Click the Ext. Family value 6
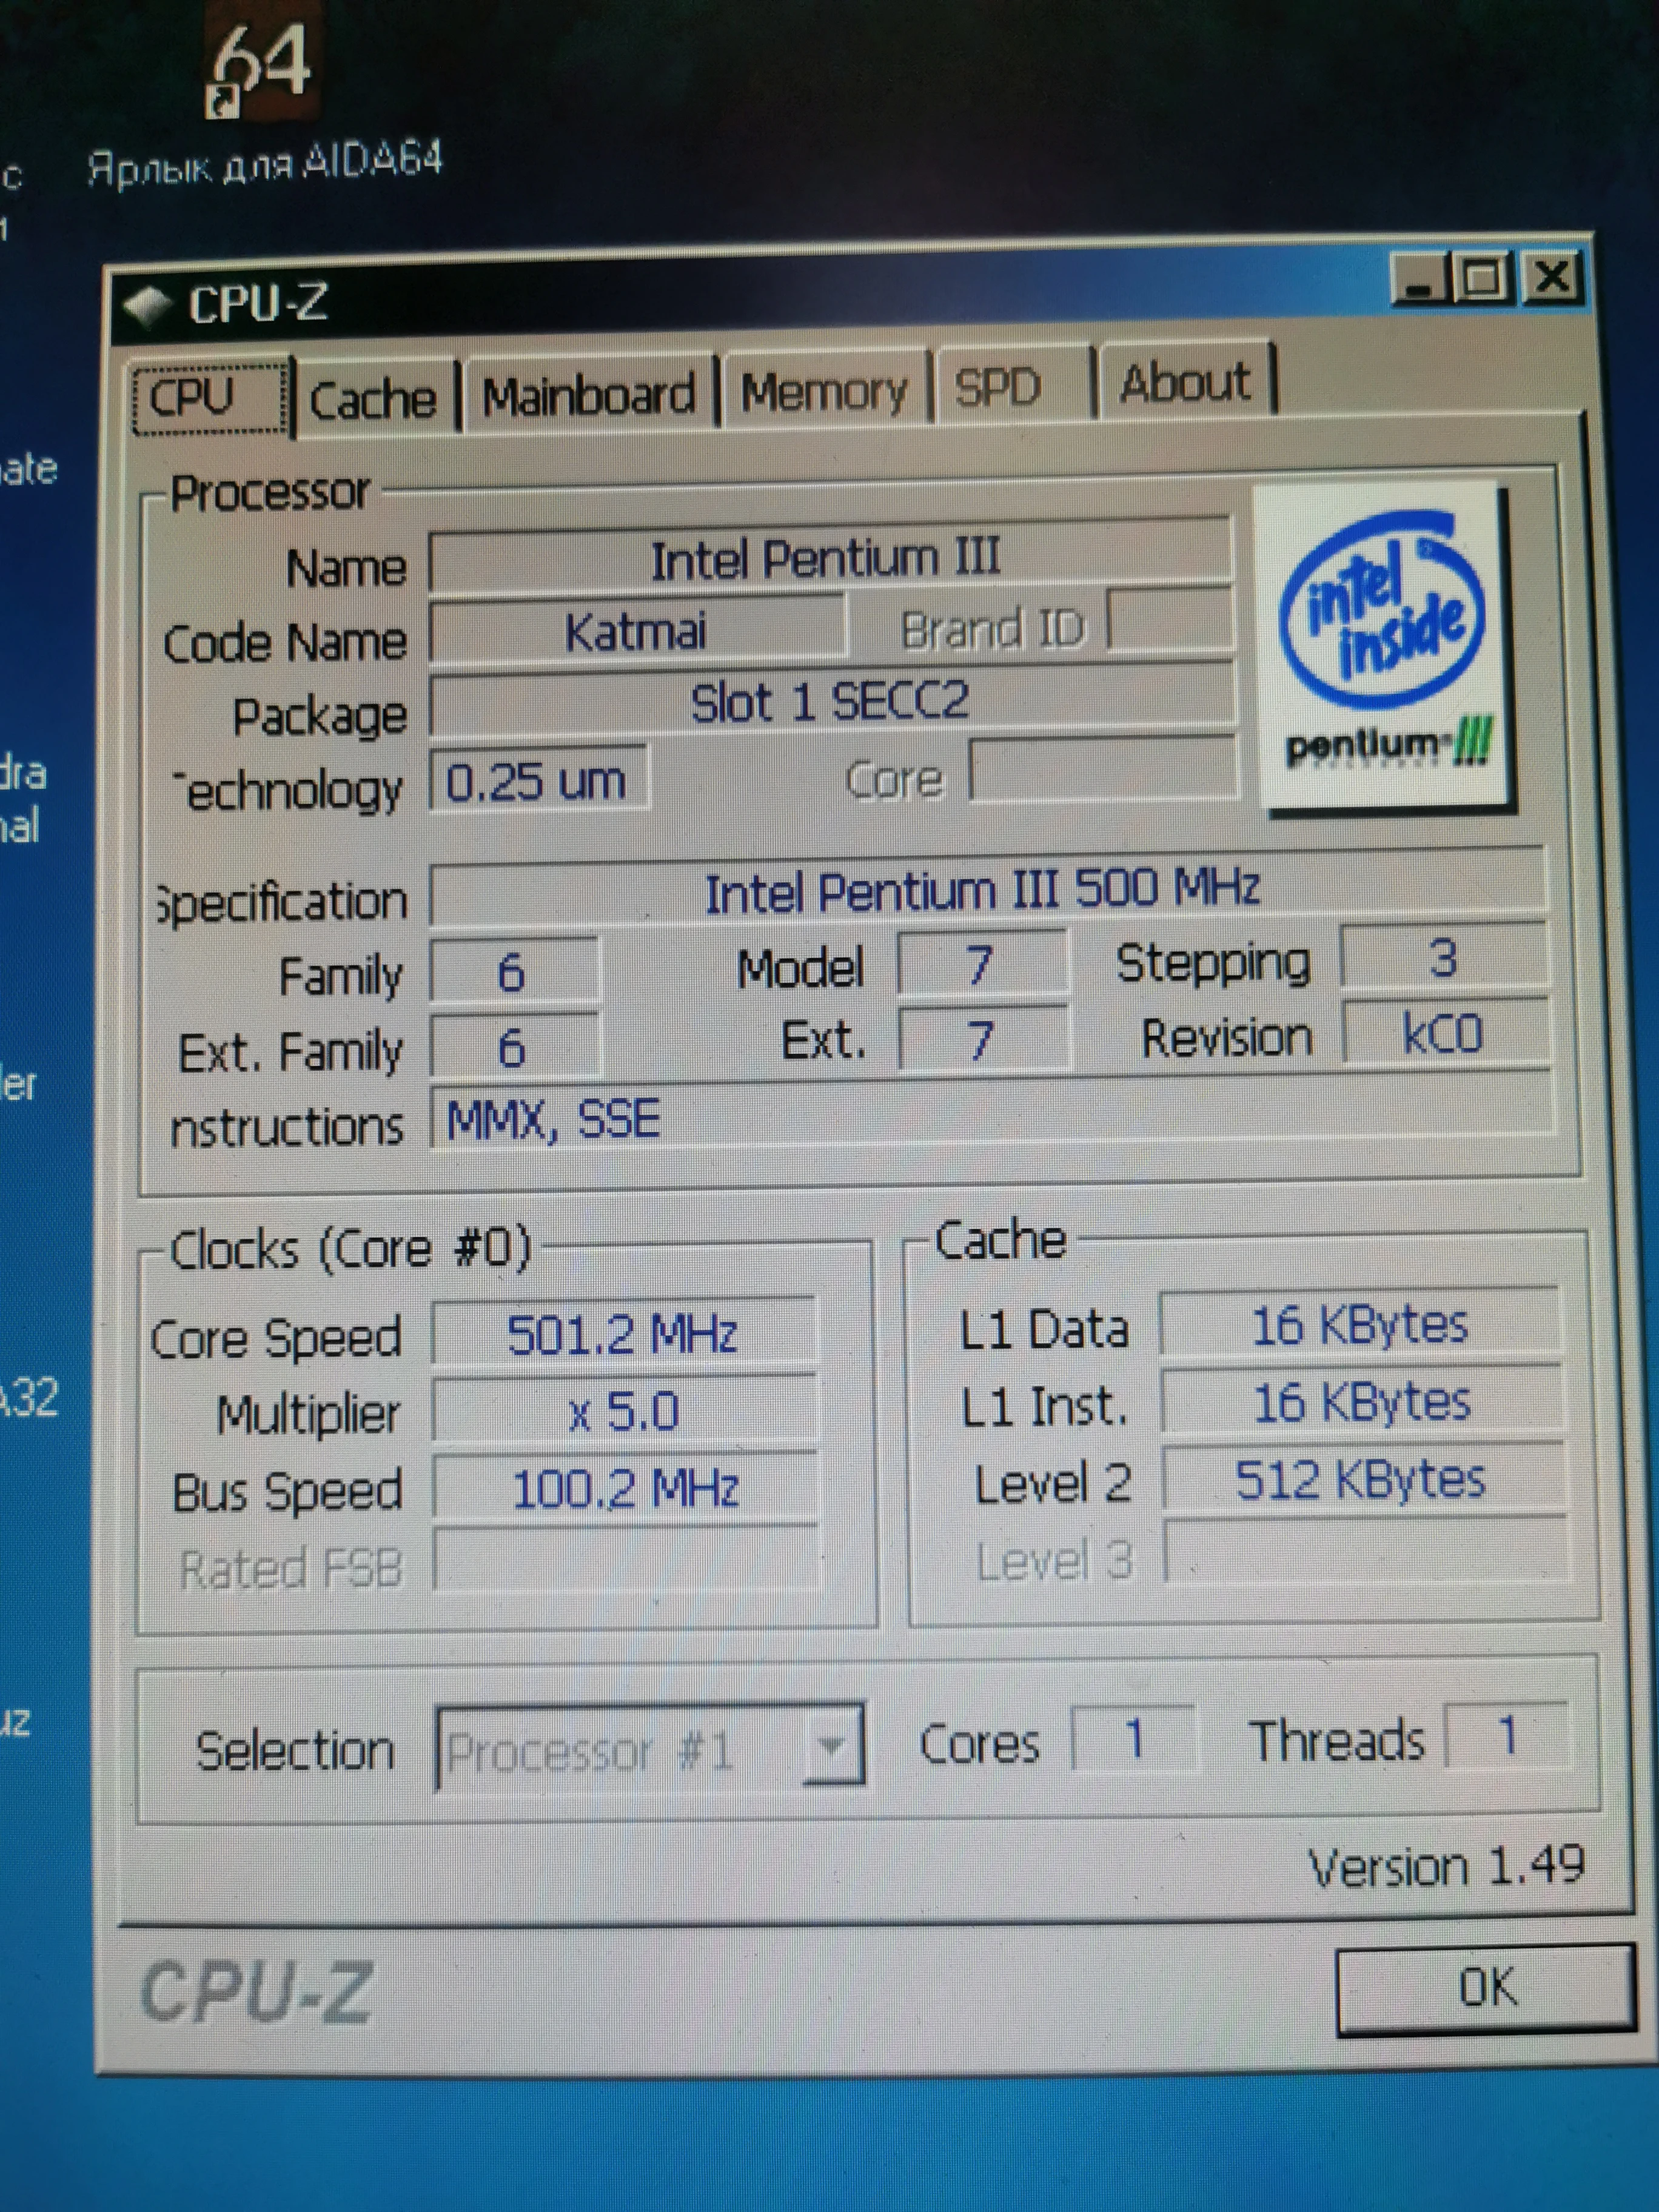The image size is (1659, 2212). 515,1047
